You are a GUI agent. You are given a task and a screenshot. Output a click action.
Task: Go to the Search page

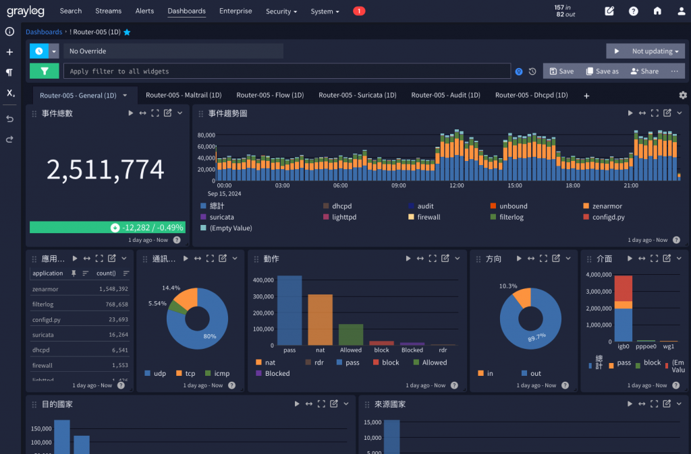(71, 11)
